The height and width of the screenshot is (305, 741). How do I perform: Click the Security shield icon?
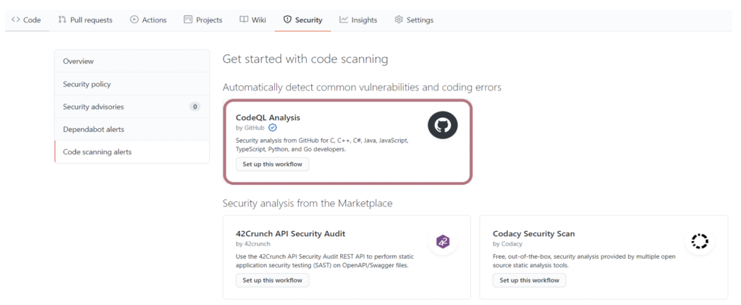(287, 20)
